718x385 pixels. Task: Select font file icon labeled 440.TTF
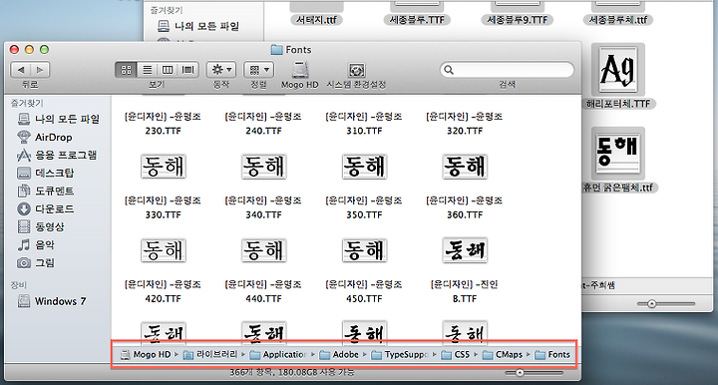(x=263, y=250)
